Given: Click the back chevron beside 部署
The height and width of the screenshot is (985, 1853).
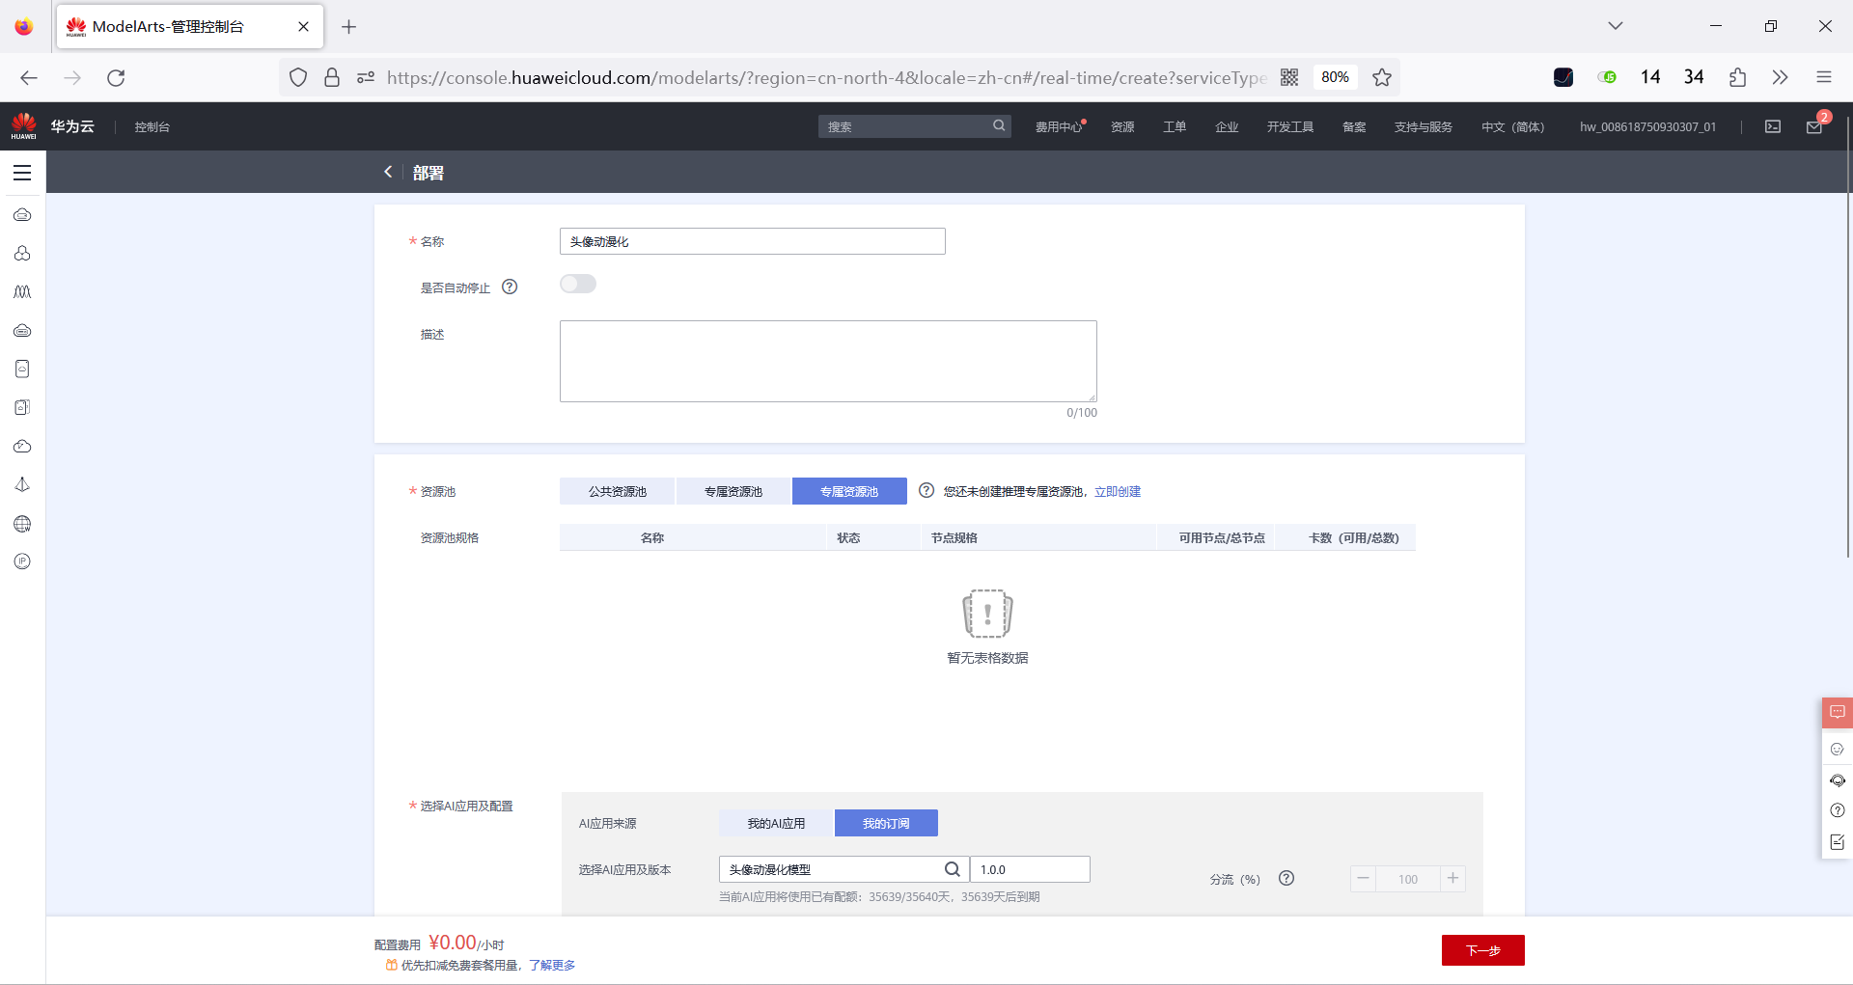Looking at the screenshot, I should pyautogui.click(x=388, y=172).
